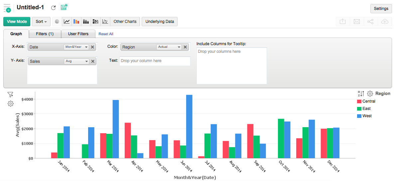Click the East legend label
This screenshot has height=181, width=395.
(366, 109)
